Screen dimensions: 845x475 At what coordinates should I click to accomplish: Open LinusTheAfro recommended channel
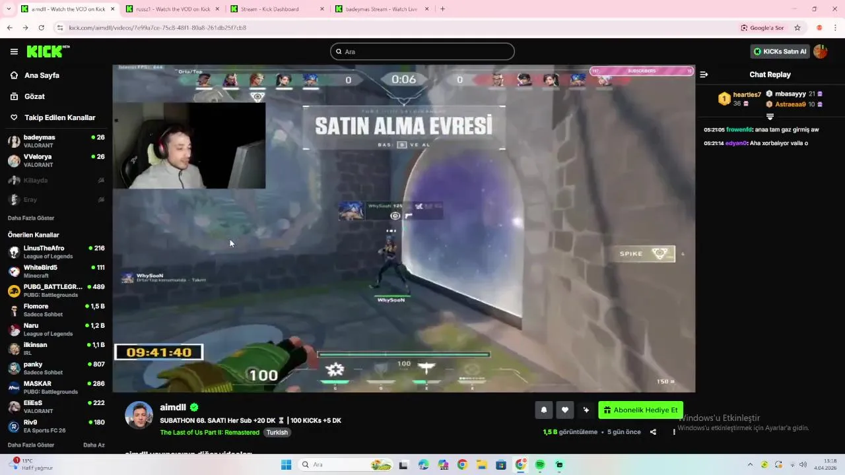pyautogui.click(x=56, y=252)
